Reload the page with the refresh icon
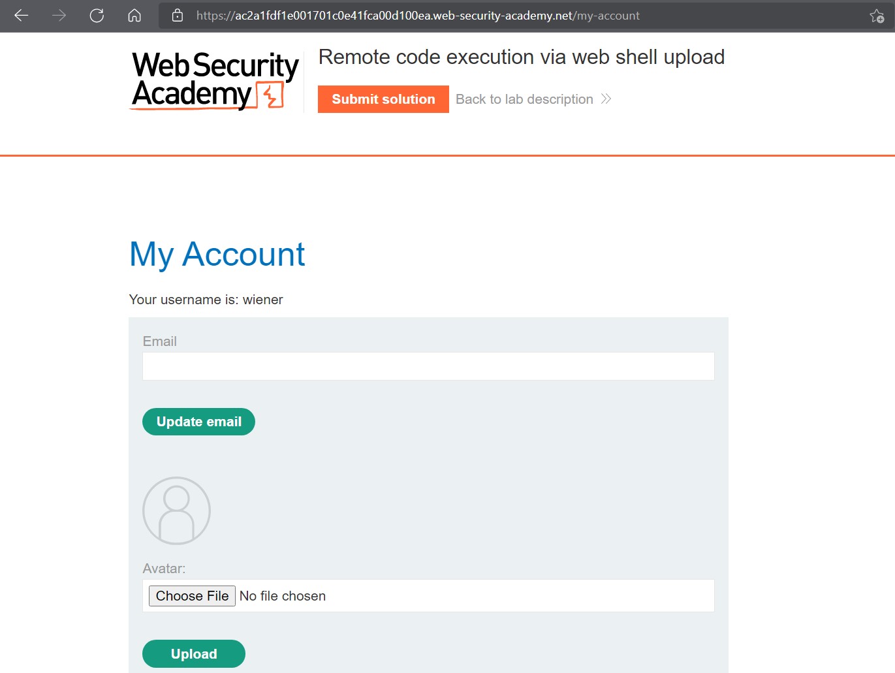895x673 pixels. (97, 16)
